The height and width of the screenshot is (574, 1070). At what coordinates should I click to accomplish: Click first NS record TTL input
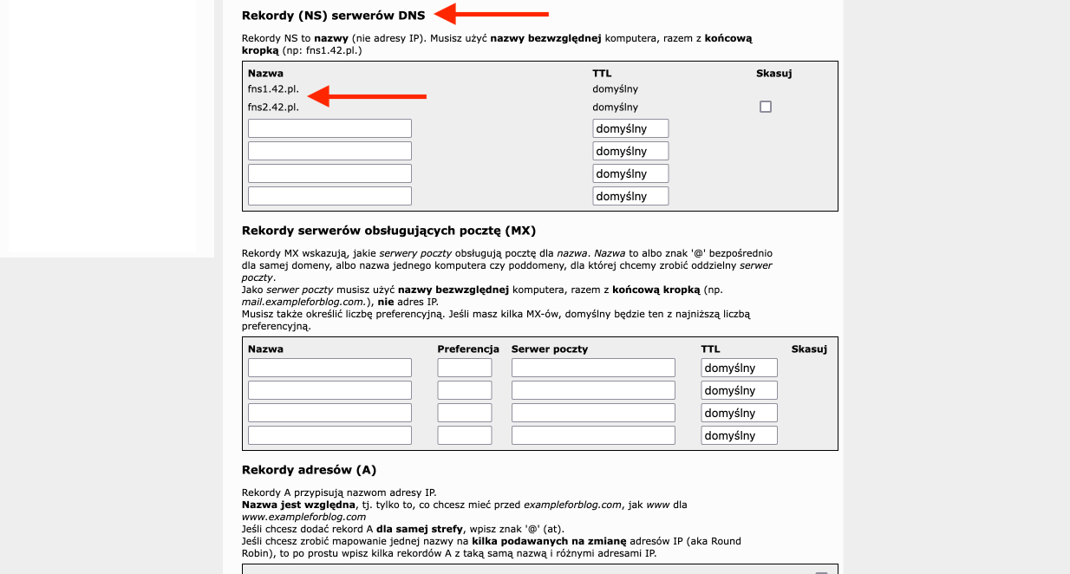click(630, 128)
